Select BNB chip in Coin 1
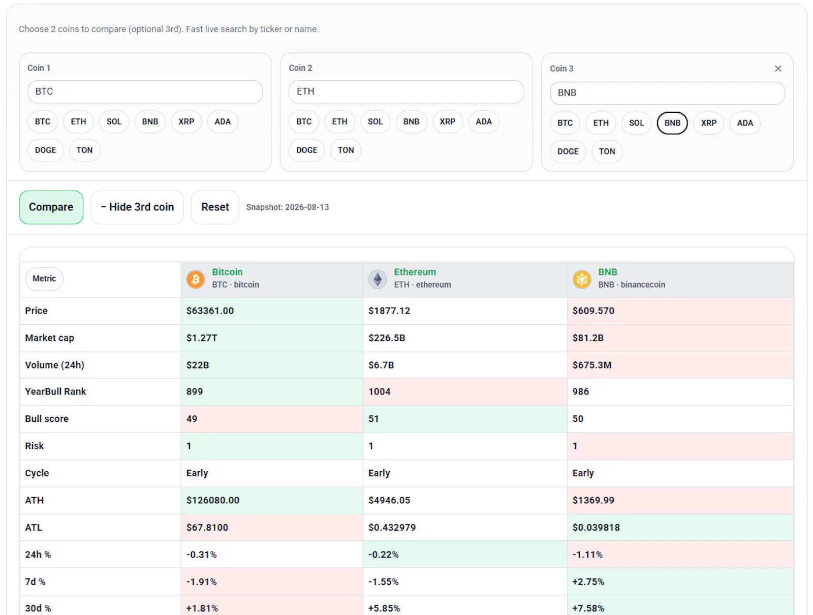Image resolution: width=813 pixels, height=615 pixels. pos(150,122)
